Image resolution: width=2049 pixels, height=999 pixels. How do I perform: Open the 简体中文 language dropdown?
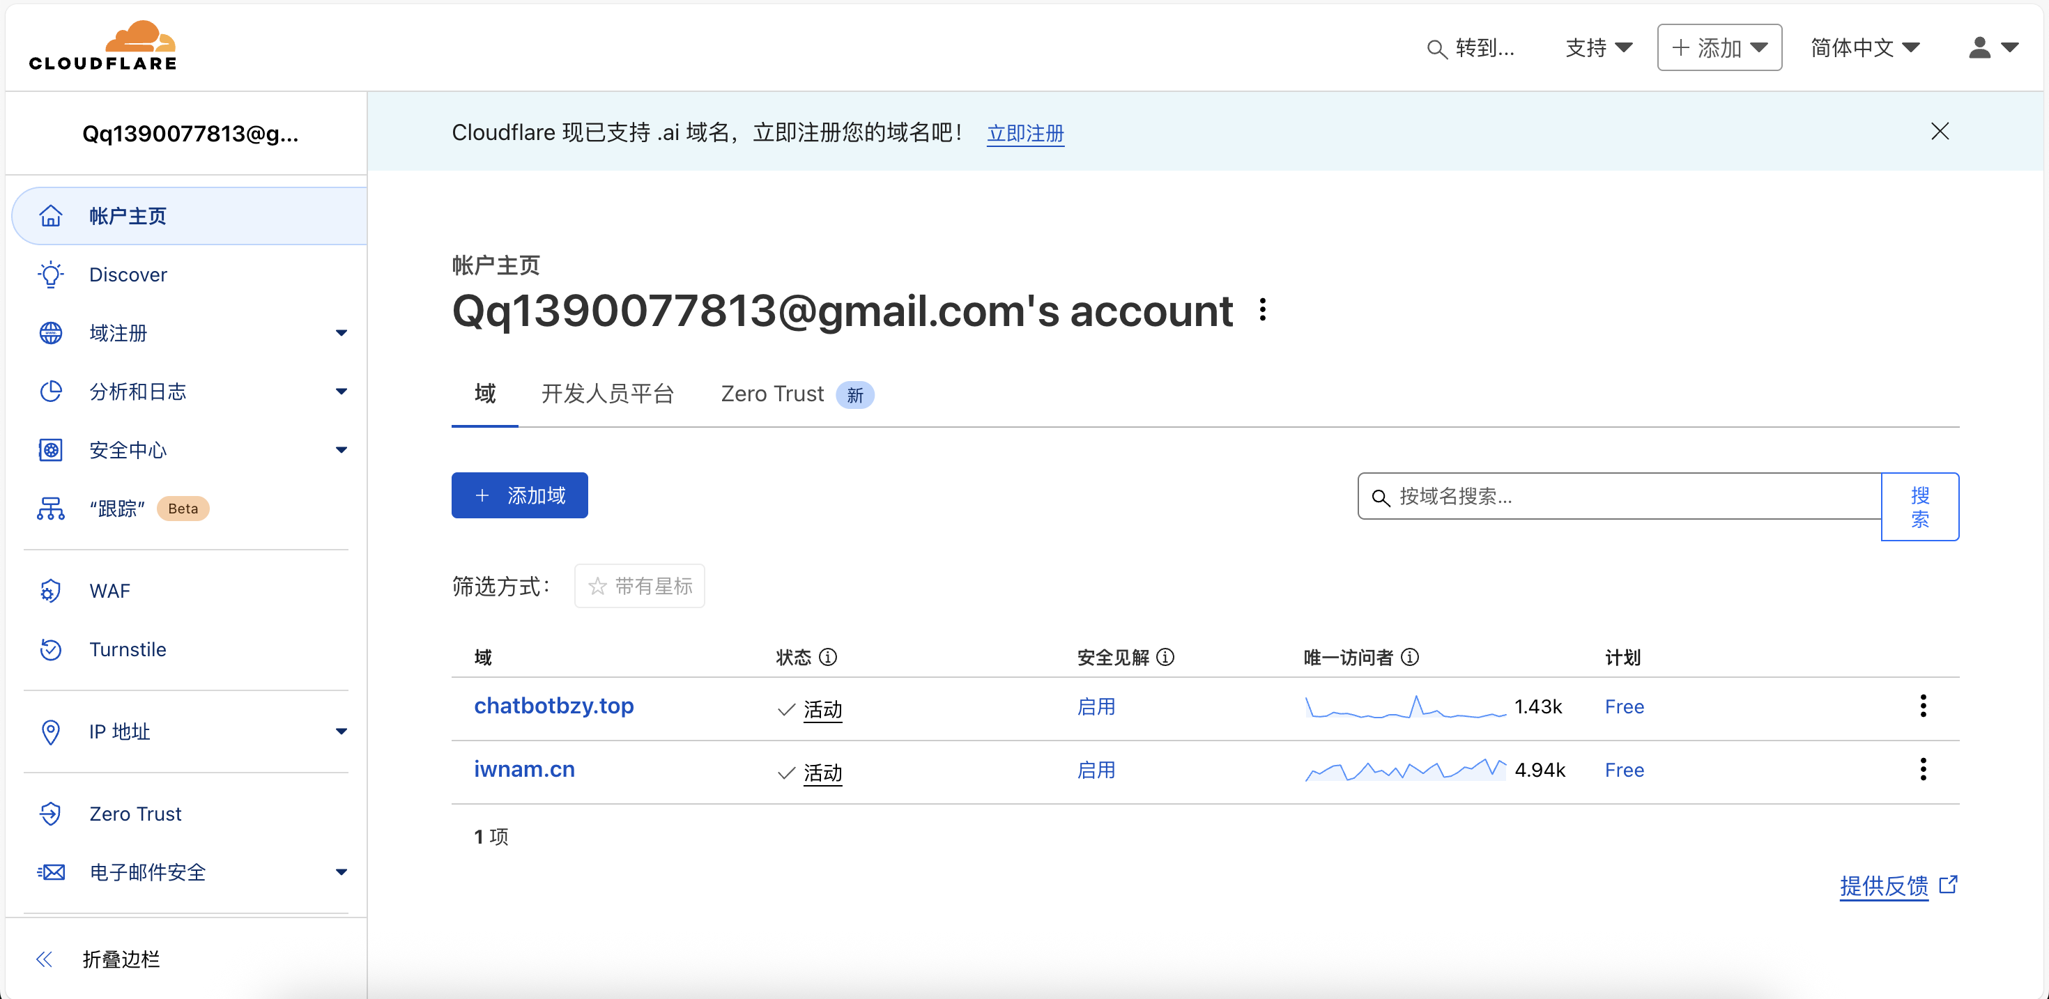pos(1865,48)
